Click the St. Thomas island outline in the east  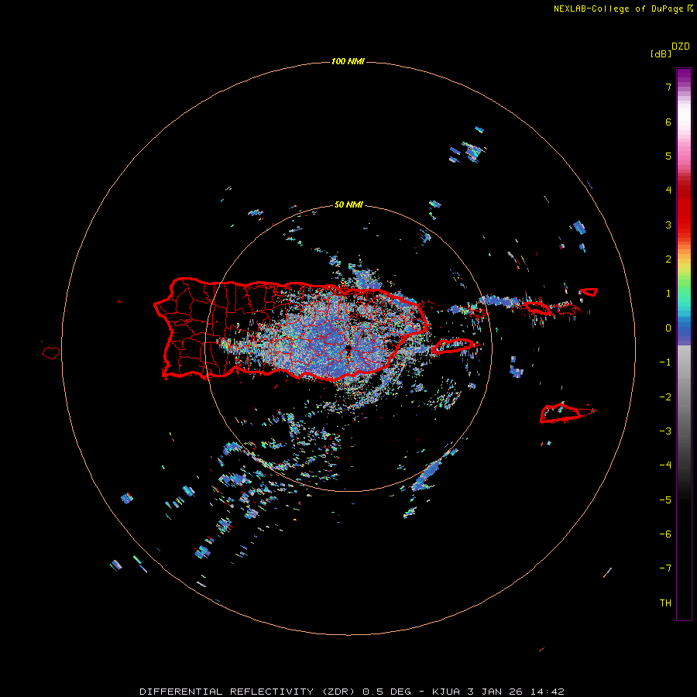pyautogui.click(x=537, y=307)
